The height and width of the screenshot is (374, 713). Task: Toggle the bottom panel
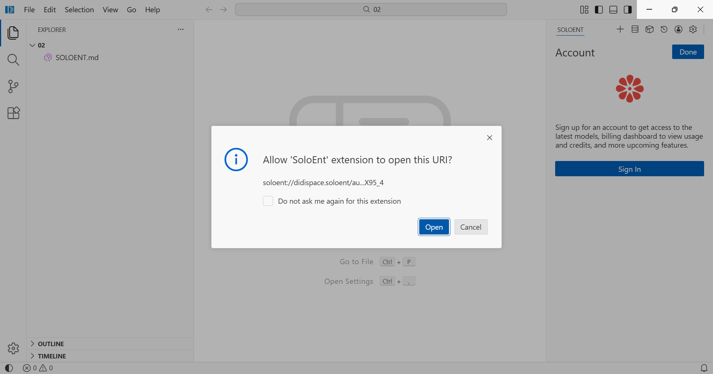click(x=613, y=10)
